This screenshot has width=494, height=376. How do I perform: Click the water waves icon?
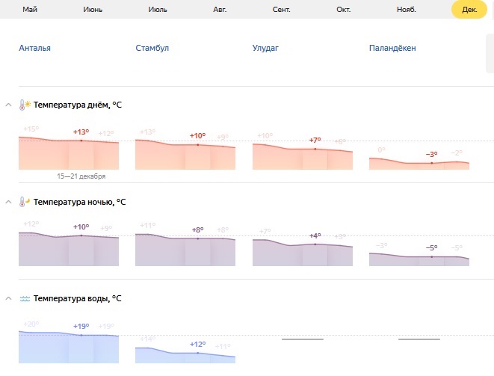(25, 298)
